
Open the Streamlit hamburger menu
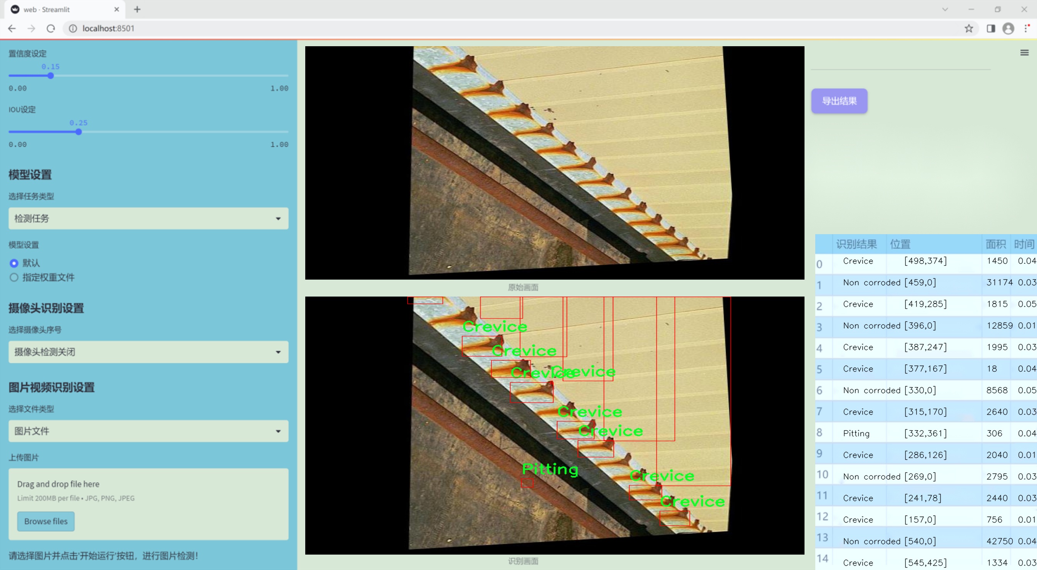(x=1024, y=53)
